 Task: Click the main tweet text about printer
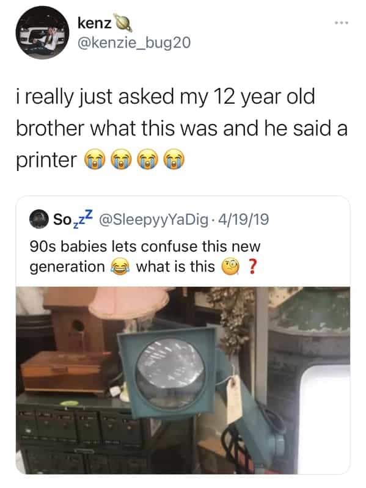[x=181, y=128]
